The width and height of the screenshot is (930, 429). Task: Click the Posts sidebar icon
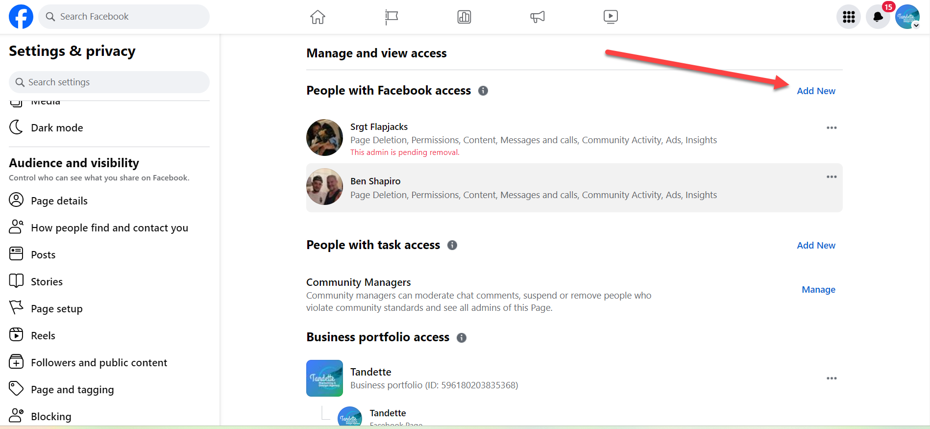pyautogui.click(x=16, y=253)
